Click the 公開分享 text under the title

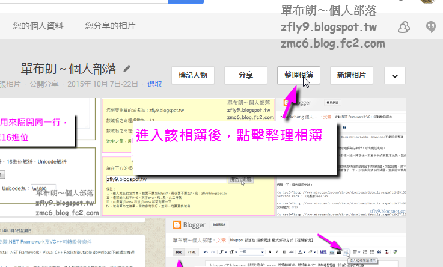(x=44, y=84)
